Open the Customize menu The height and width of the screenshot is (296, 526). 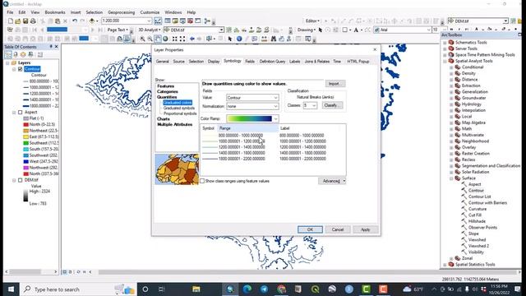point(150,12)
